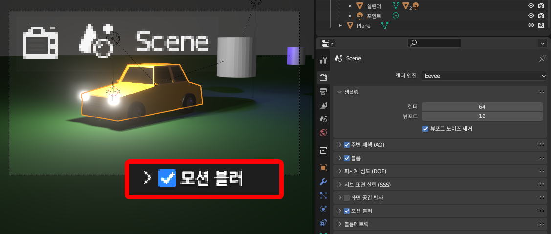551x234 pixels.
Task: Open the Render properties tab
Action: (323, 77)
